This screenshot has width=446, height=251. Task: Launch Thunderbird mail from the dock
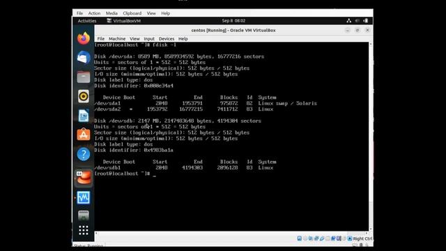[84, 58]
